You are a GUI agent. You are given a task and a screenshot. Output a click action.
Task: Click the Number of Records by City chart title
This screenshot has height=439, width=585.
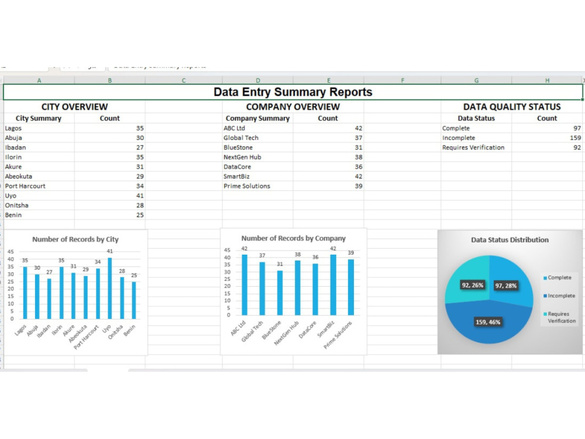tap(75, 239)
